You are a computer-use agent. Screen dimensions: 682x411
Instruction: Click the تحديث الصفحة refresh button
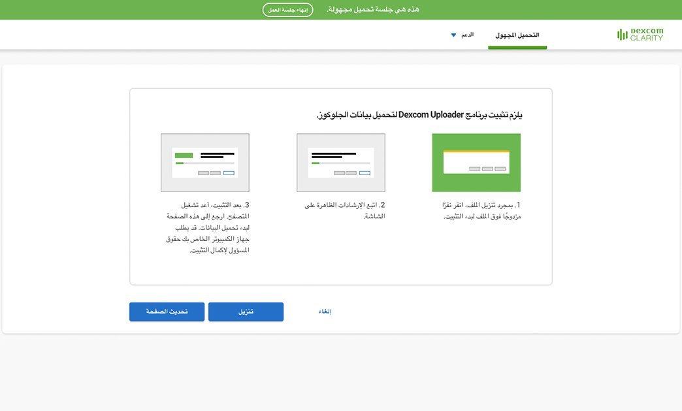click(167, 312)
